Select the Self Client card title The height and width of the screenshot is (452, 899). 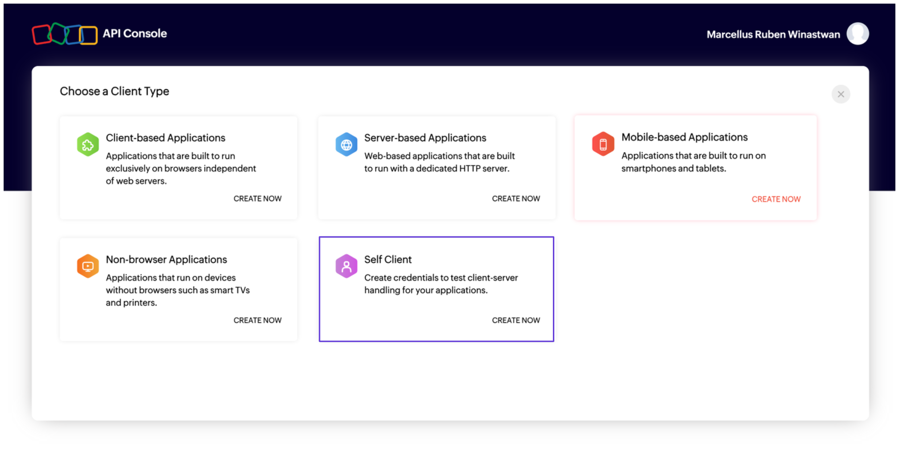pyautogui.click(x=388, y=259)
